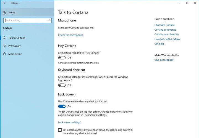Viewport: 199px width, 138px height.
Task: Click the Give us feedback link
Action: click(x=164, y=60)
